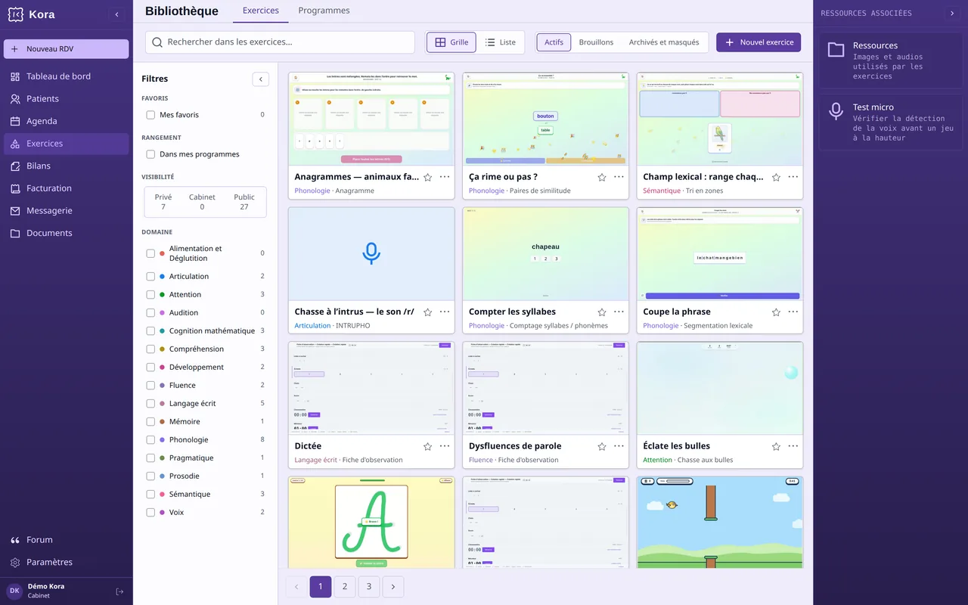
Task: Check Dans mes programmes filter
Action: point(150,154)
